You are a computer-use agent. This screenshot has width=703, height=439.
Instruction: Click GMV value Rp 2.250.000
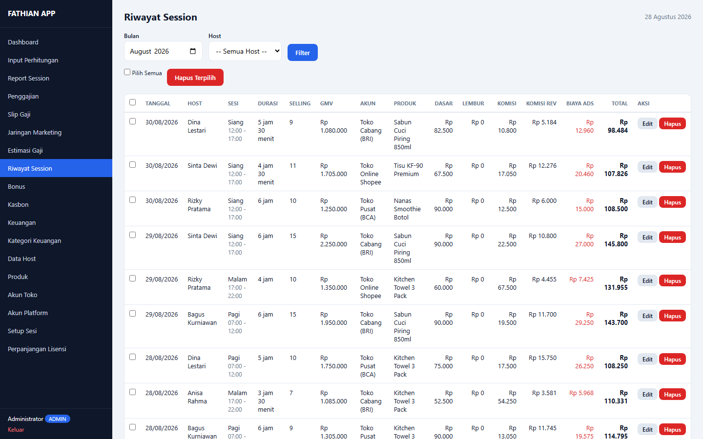click(x=334, y=240)
